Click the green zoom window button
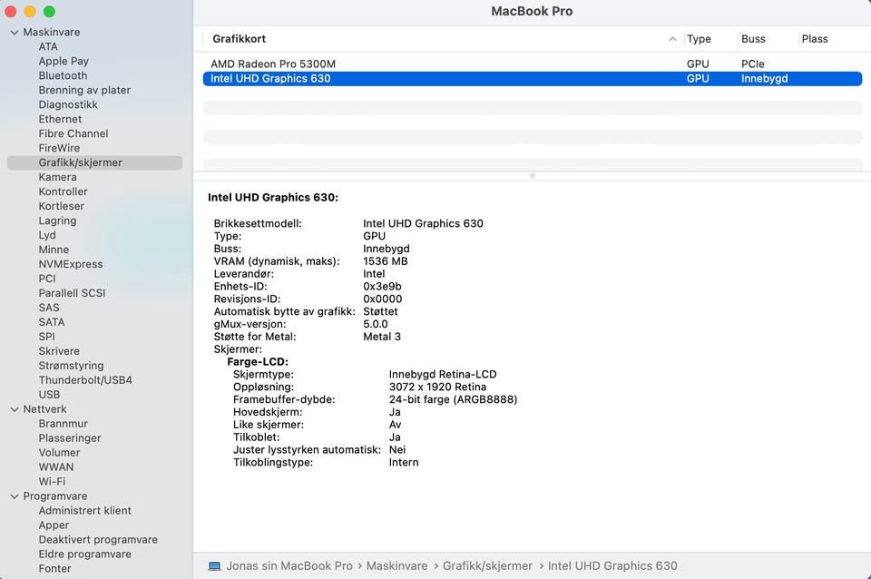This screenshot has width=871, height=579. point(49,12)
